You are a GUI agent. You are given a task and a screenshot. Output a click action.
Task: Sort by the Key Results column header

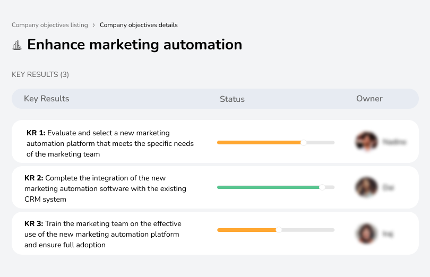point(46,99)
